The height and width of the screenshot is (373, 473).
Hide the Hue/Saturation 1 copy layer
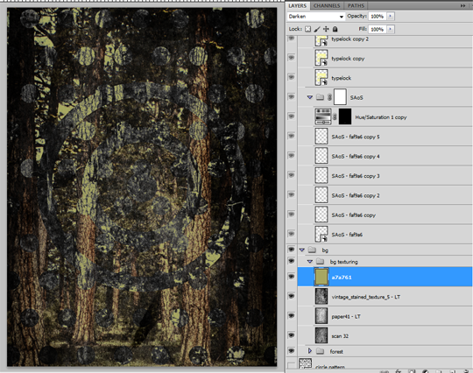[291, 116]
